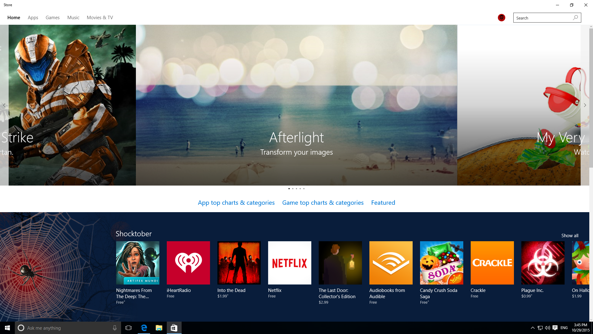Click the Store icon in the taskbar
The height and width of the screenshot is (334, 593).
[174, 328]
